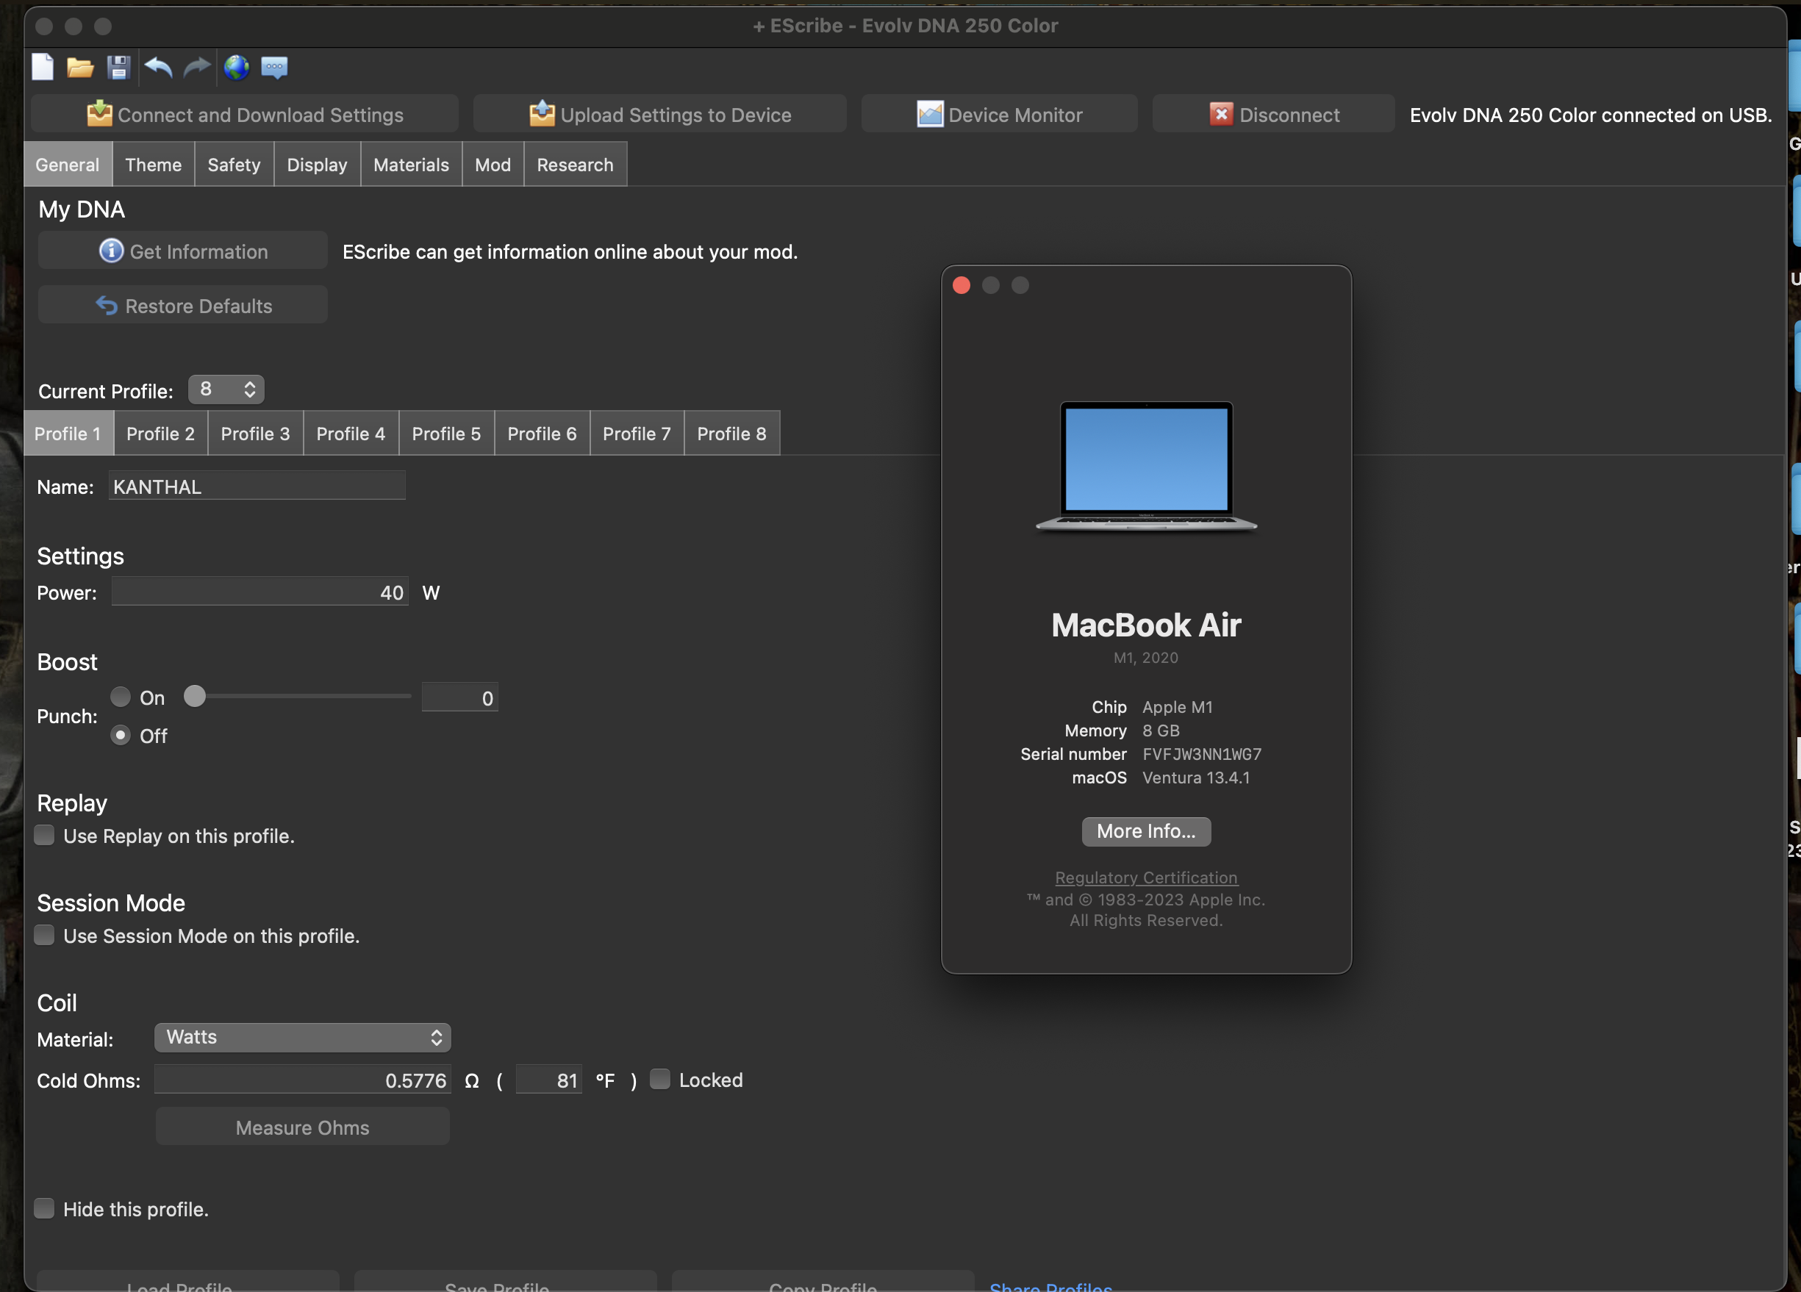Viewport: 1801px width, 1292px height.
Task: Click the Undo arrow icon
Action: tap(158, 68)
